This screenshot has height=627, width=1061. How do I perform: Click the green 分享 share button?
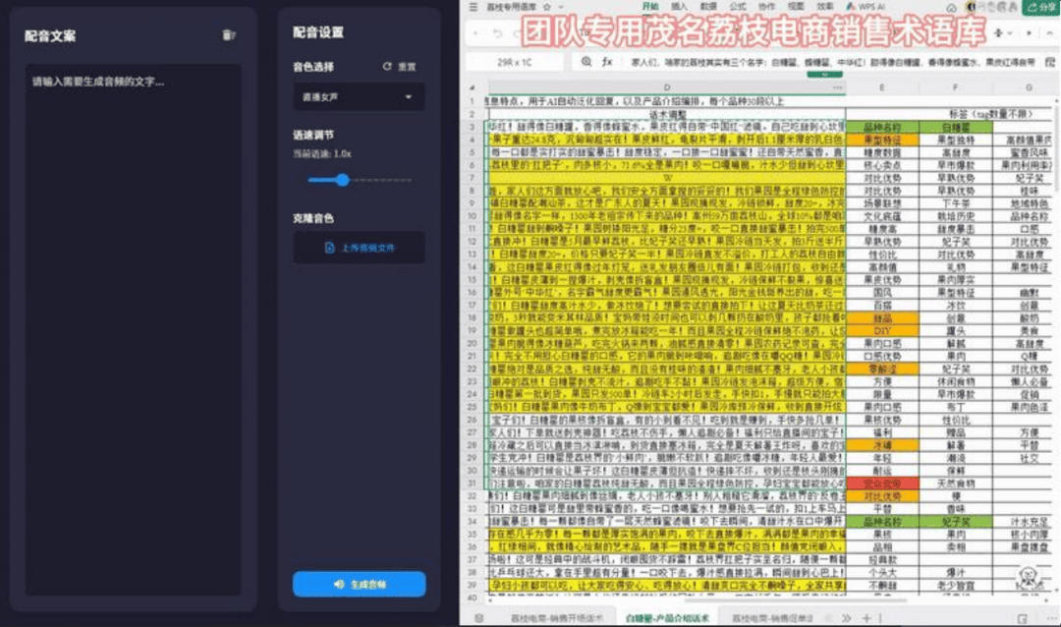(x=1040, y=7)
